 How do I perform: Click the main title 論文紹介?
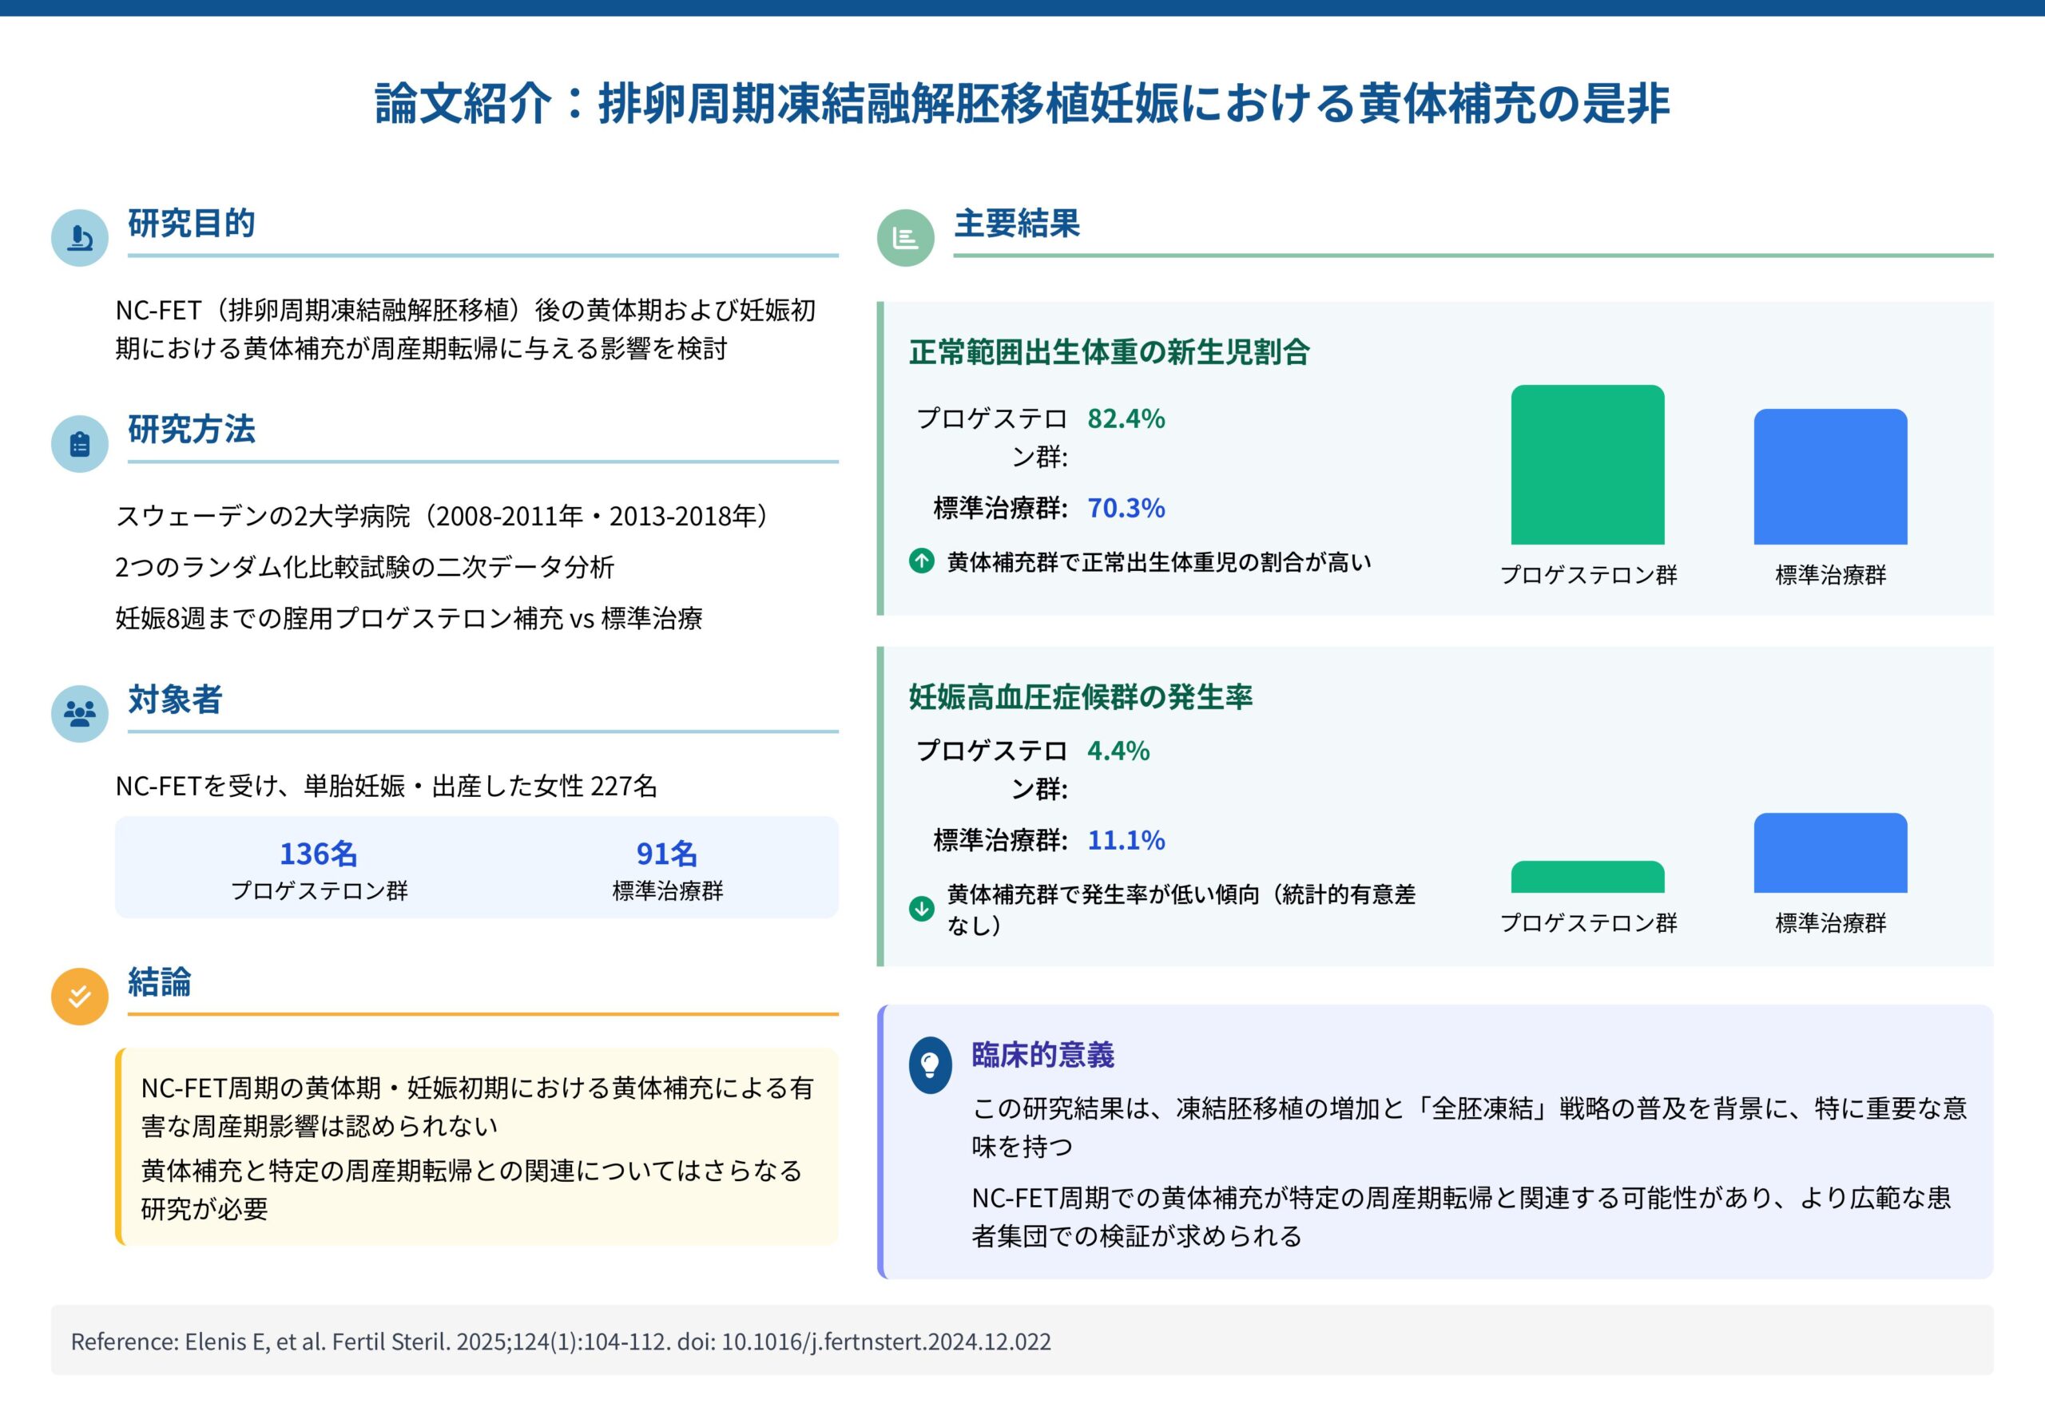(x=1022, y=103)
